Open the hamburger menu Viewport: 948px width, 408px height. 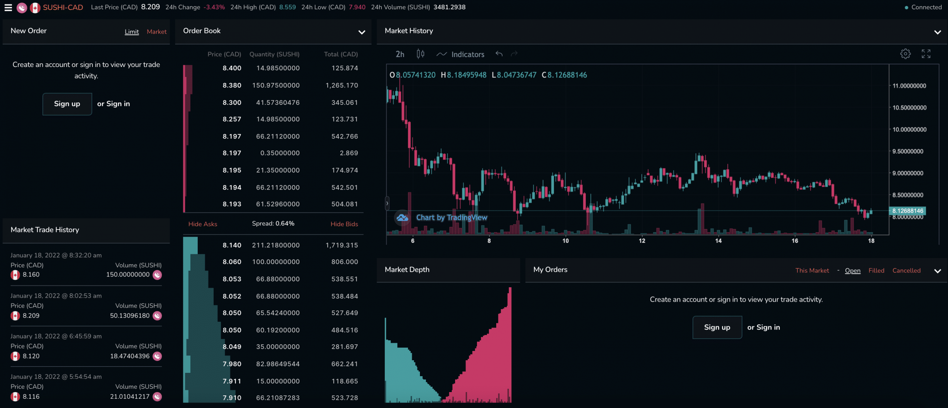coord(8,7)
